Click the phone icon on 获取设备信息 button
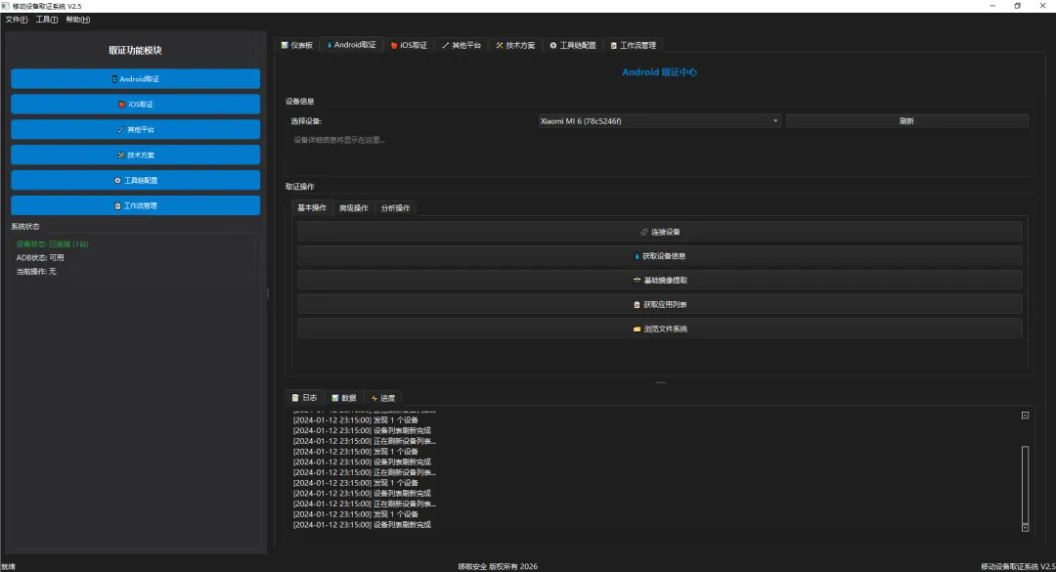 click(x=638, y=256)
